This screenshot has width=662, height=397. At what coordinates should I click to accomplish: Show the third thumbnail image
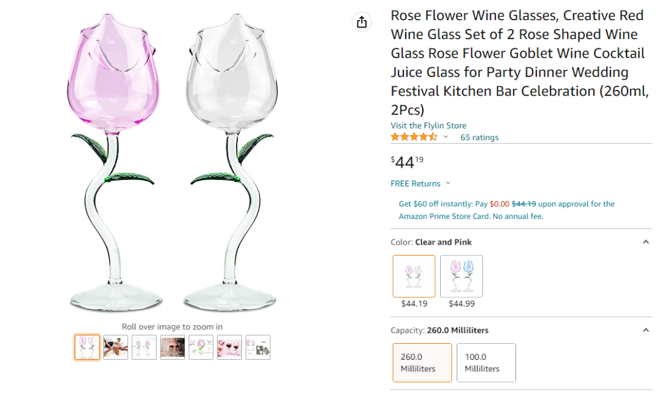pyautogui.click(x=144, y=347)
